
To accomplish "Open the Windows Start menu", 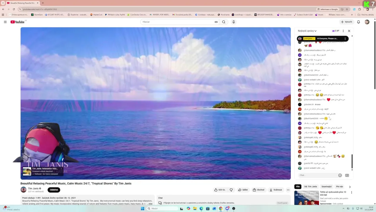I will [x=142, y=208].
